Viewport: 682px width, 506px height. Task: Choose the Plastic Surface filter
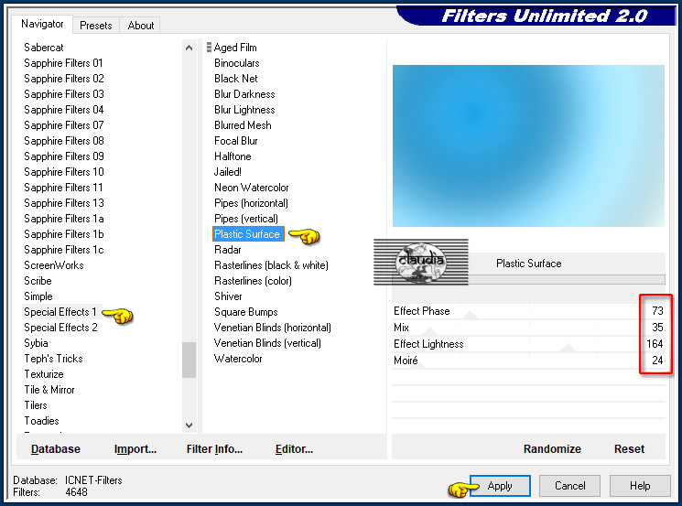pyautogui.click(x=247, y=234)
